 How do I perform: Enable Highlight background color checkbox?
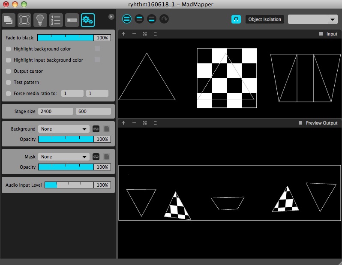[9, 49]
